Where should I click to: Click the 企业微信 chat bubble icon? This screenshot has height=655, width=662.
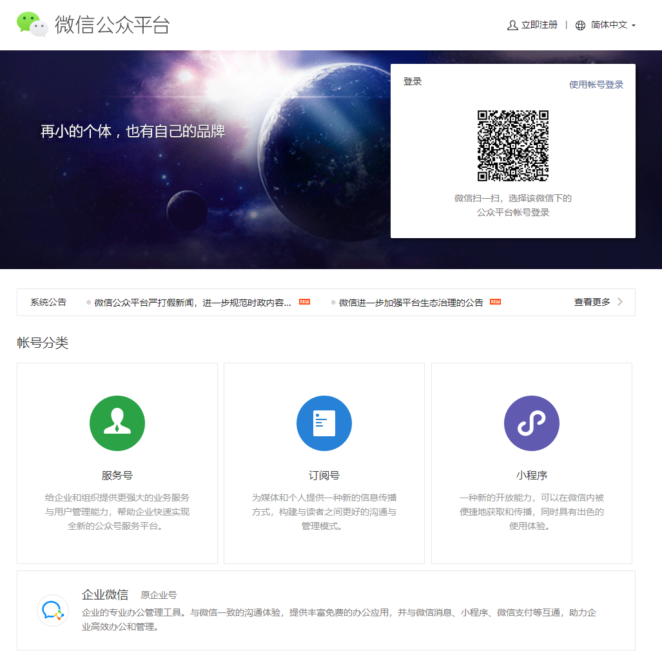coord(52,610)
